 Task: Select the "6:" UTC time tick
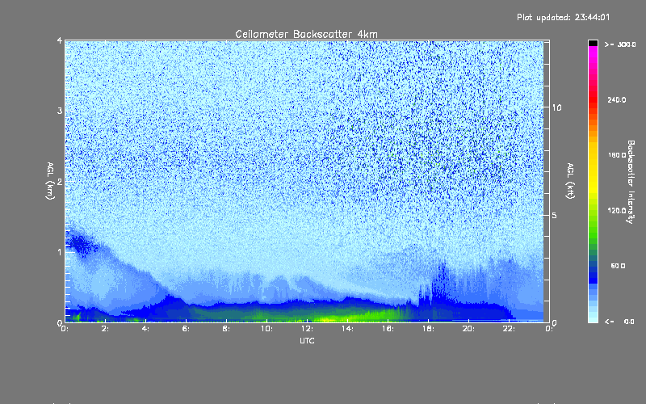[x=186, y=329]
